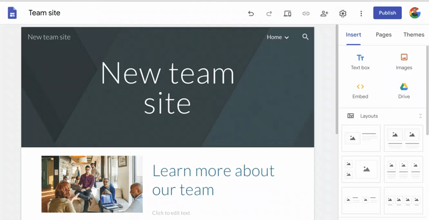This screenshot has width=429, height=220.
Task: Open share with others icon
Action: tap(324, 13)
